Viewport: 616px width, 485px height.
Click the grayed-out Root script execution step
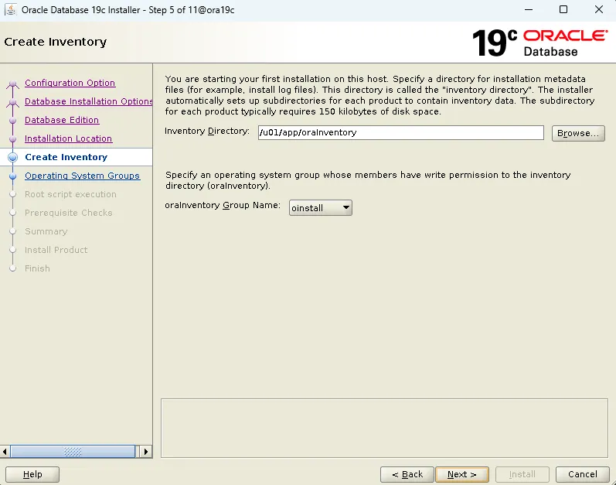pos(70,194)
